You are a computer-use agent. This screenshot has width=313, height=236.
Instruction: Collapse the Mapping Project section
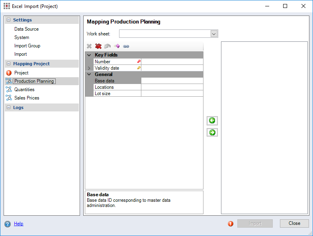8,64
